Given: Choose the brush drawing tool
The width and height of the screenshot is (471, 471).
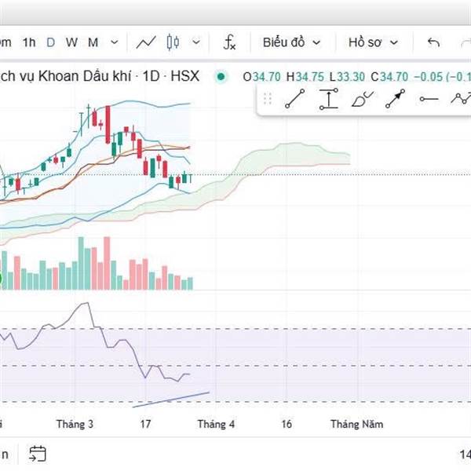Looking at the screenshot, I should pyautogui.click(x=363, y=99).
